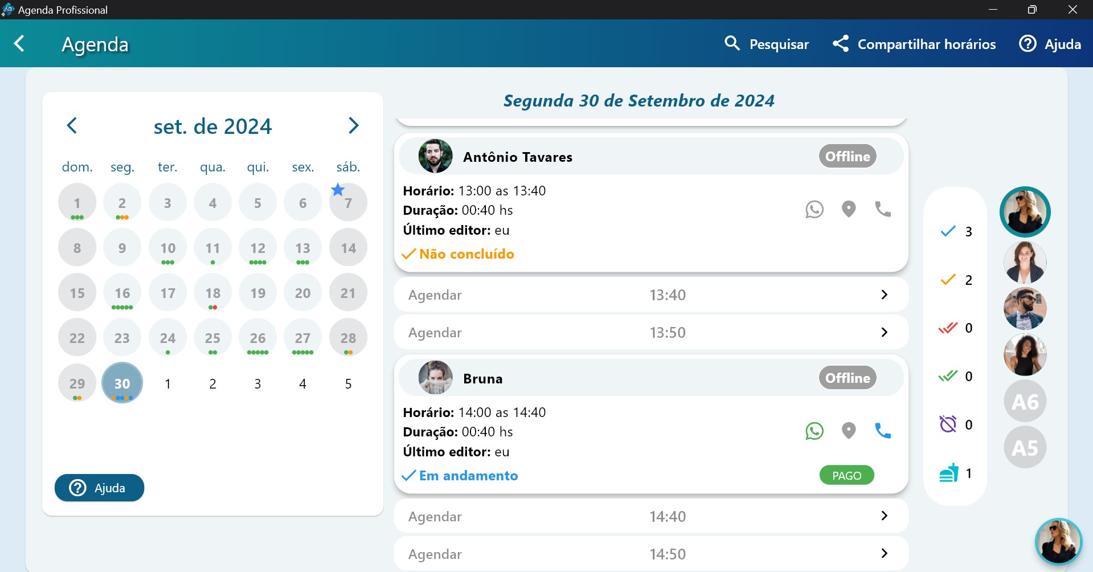The image size is (1093, 572).
Task: Select the bearded man with sunglasses avatar
Action: click(1025, 309)
